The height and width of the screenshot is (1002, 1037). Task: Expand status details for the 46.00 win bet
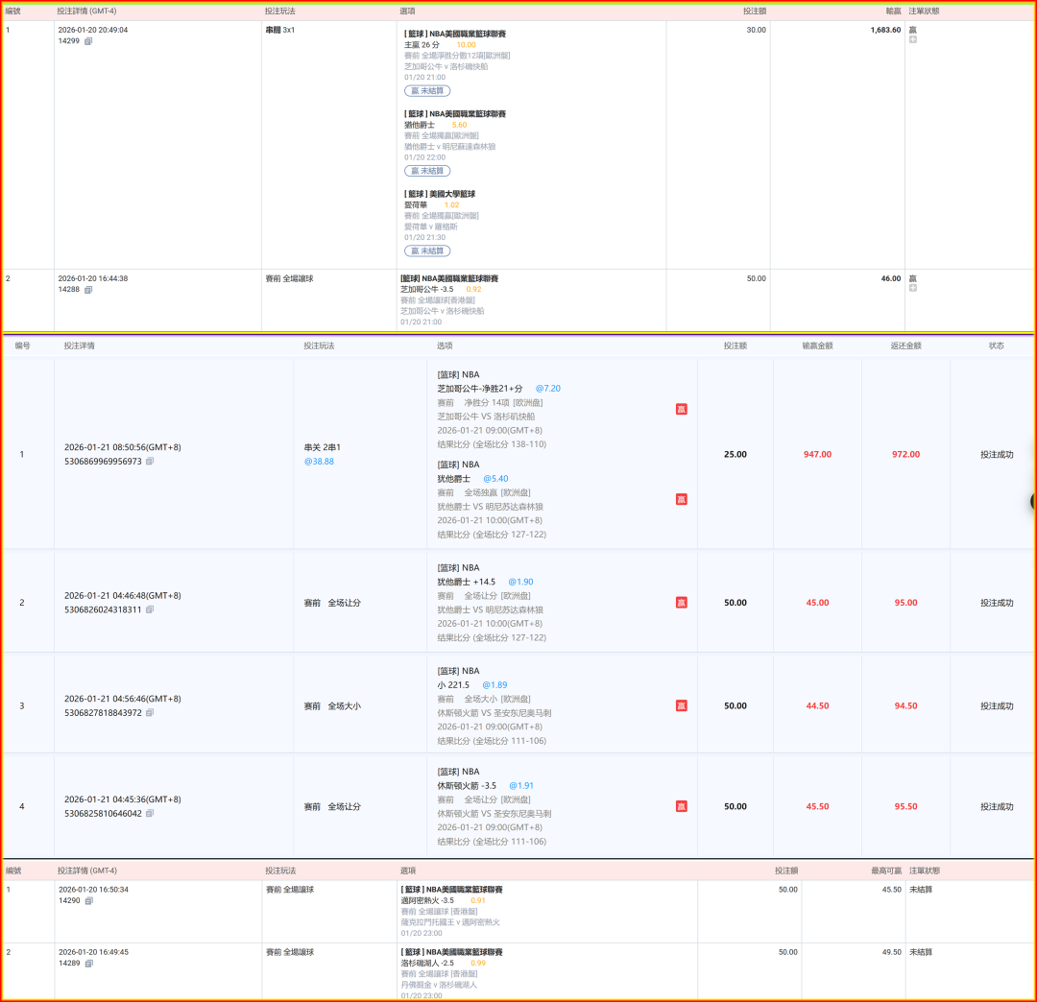click(913, 288)
